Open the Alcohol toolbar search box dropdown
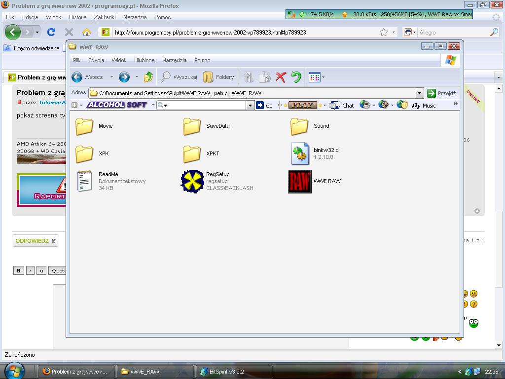The image size is (505, 379). (x=250, y=105)
